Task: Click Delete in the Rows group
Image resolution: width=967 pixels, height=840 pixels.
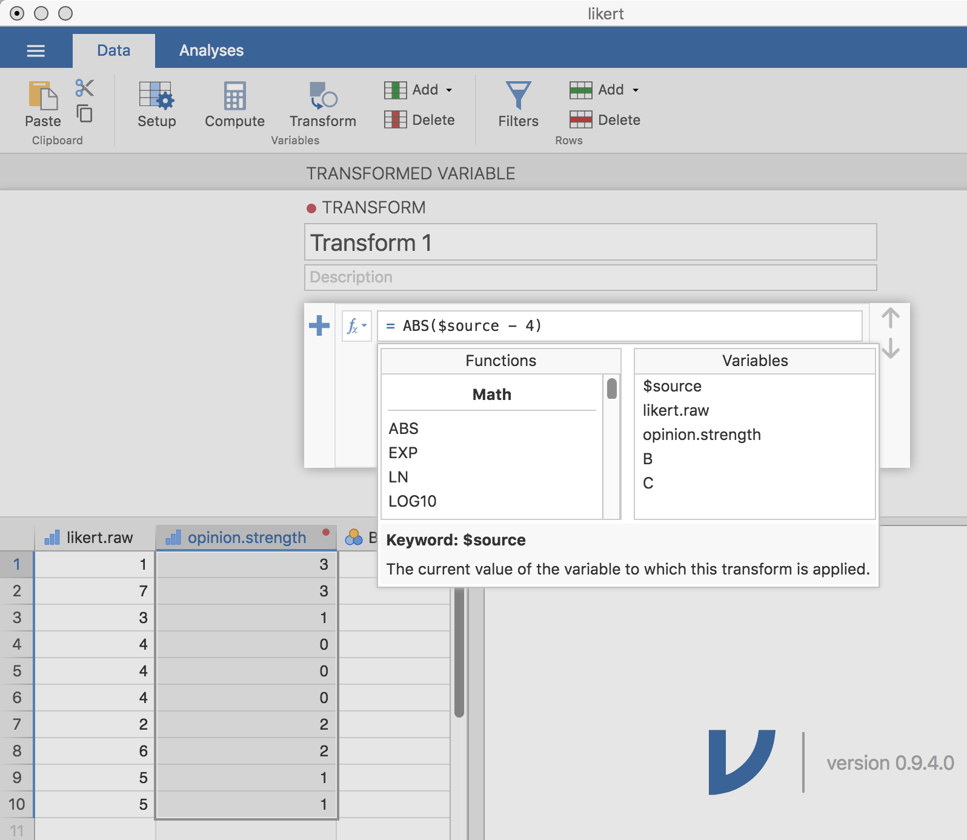Action: tap(605, 120)
